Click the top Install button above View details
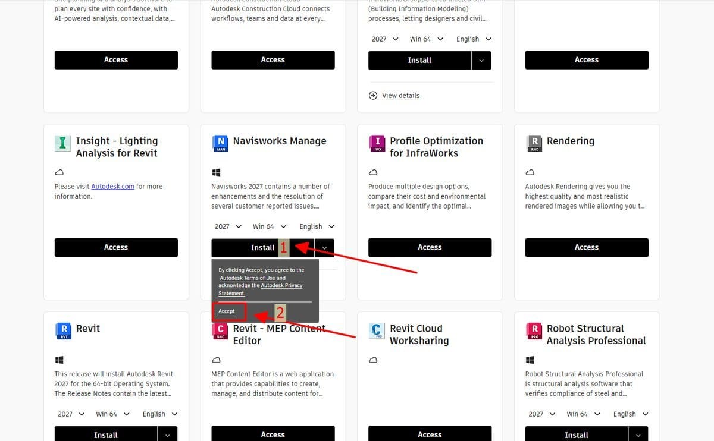The image size is (714, 441). [419, 60]
